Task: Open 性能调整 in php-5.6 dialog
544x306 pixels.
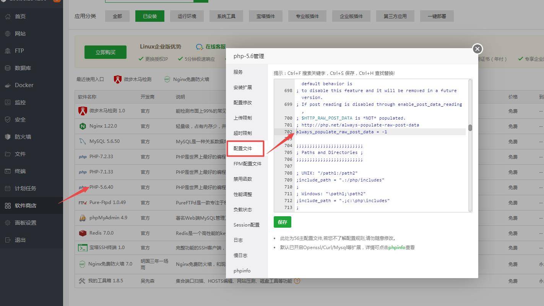Action: pos(247,194)
